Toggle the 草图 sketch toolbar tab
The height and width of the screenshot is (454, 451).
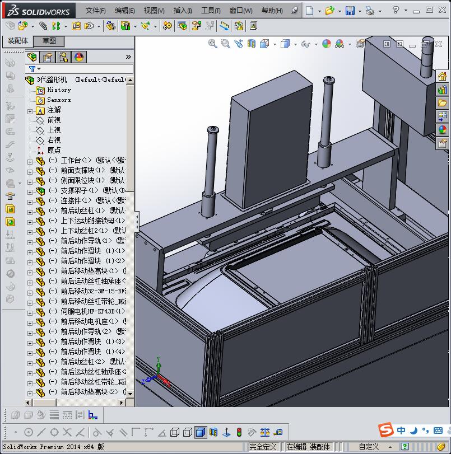tap(49, 41)
